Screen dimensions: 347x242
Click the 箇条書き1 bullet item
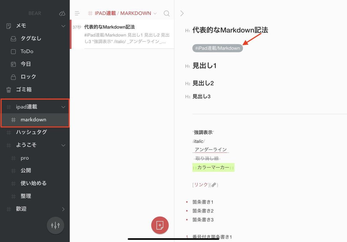click(x=203, y=202)
